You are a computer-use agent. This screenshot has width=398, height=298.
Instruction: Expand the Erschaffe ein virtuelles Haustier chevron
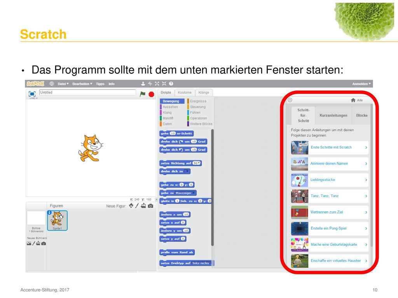tap(366, 261)
